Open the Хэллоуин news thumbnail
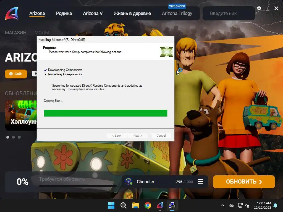Viewport: 283px width, 212px height. [21, 115]
